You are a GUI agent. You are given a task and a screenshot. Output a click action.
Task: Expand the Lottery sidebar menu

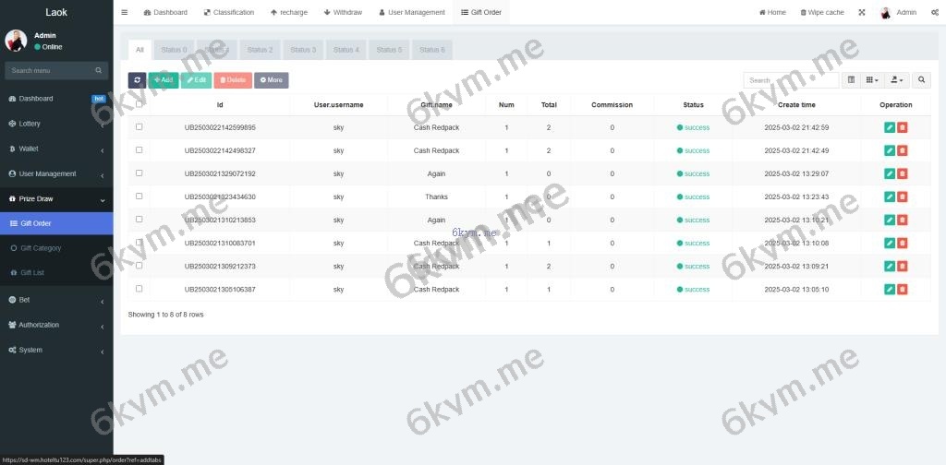pos(56,124)
